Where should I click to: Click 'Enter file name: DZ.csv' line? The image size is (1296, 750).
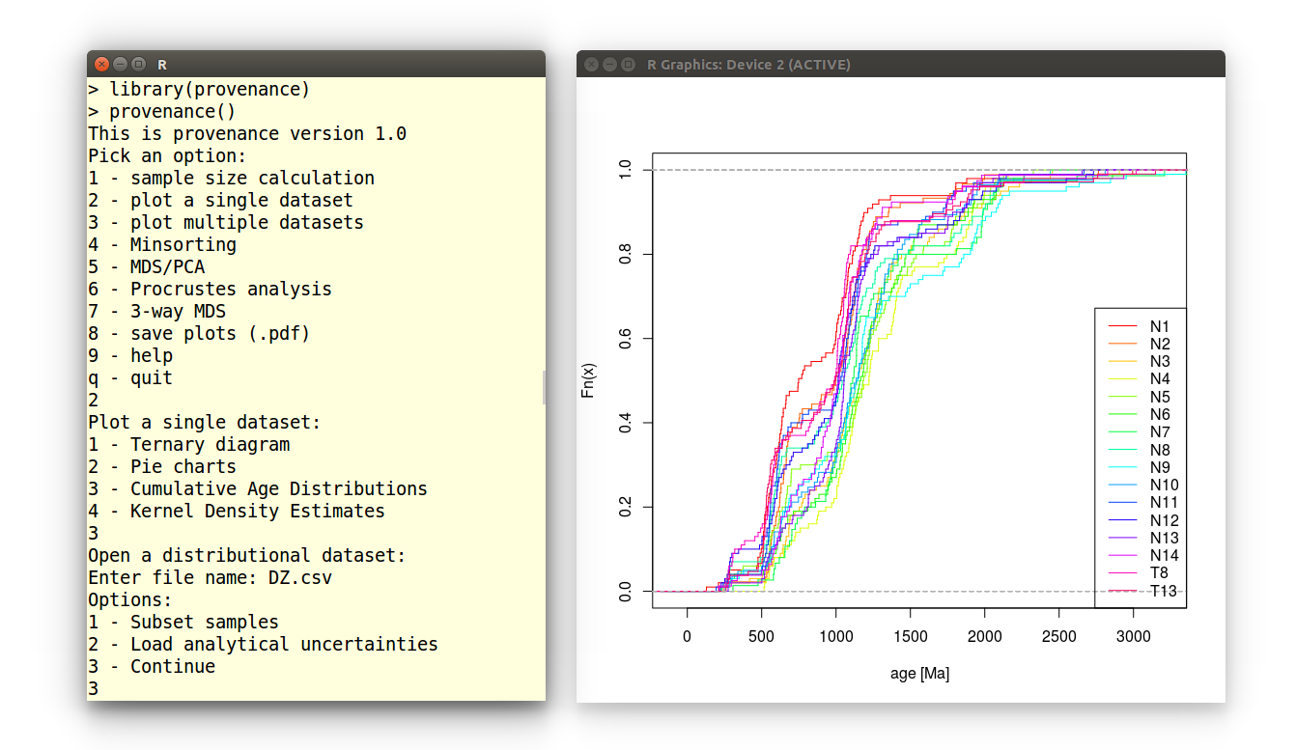211,577
